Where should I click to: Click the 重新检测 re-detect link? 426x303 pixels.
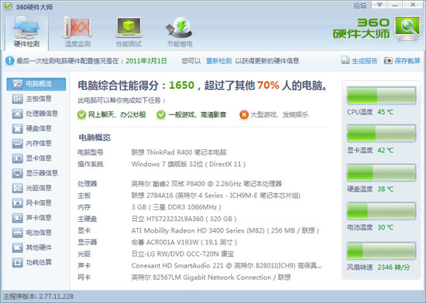tap(218, 61)
